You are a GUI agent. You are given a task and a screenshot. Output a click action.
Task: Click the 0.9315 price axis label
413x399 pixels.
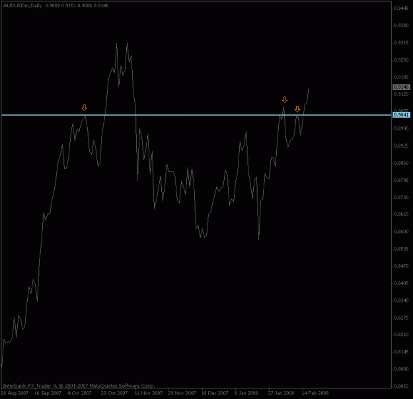click(x=401, y=43)
